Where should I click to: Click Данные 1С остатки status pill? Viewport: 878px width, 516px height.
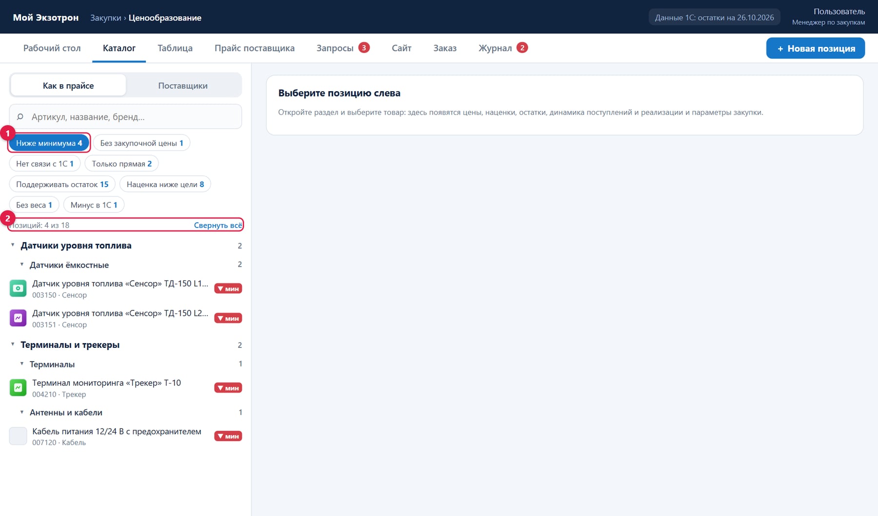pyautogui.click(x=714, y=18)
